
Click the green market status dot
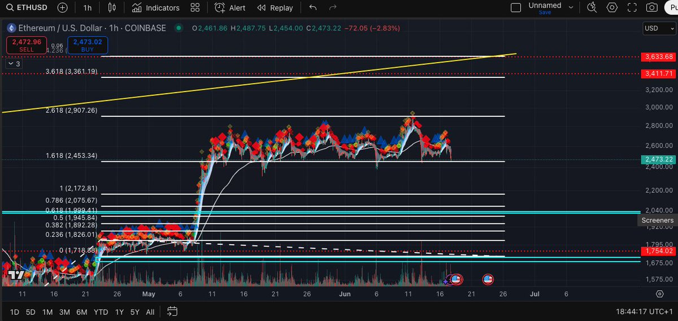[x=179, y=28]
